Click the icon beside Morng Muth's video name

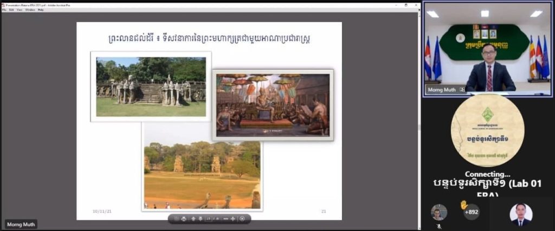[x=462, y=90]
